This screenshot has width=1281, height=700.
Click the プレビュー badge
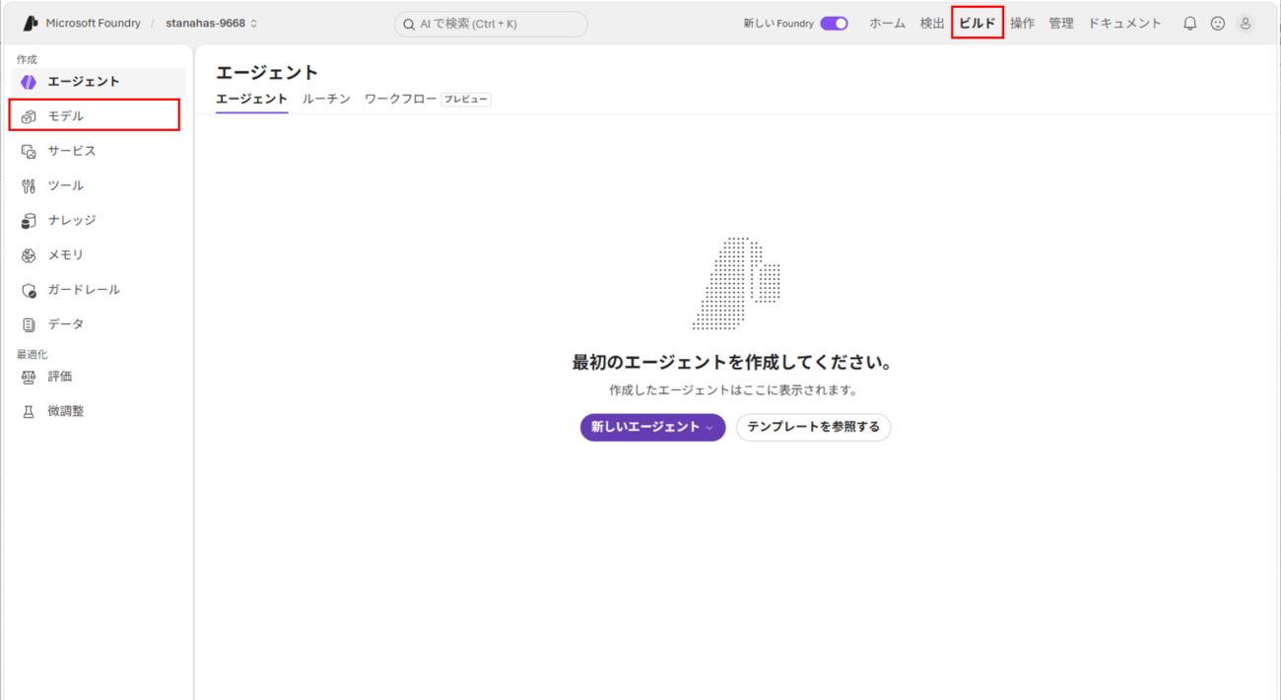(x=465, y=100)
